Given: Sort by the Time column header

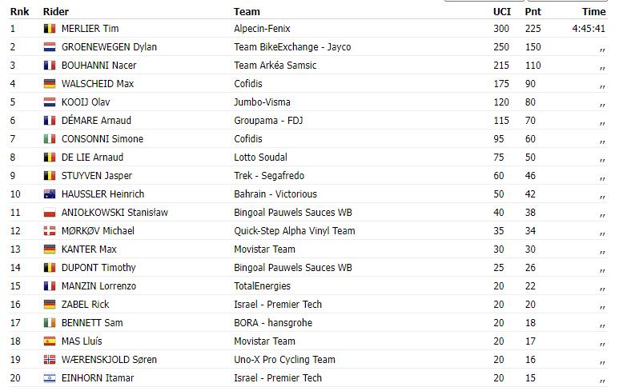Looking at the screenshot, I should (593, 11).
